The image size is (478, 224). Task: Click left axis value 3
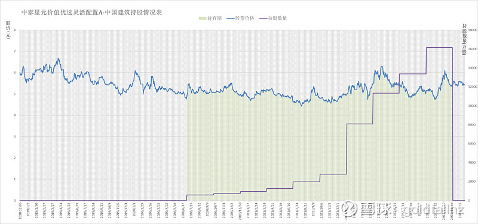(x=14, y=137)
